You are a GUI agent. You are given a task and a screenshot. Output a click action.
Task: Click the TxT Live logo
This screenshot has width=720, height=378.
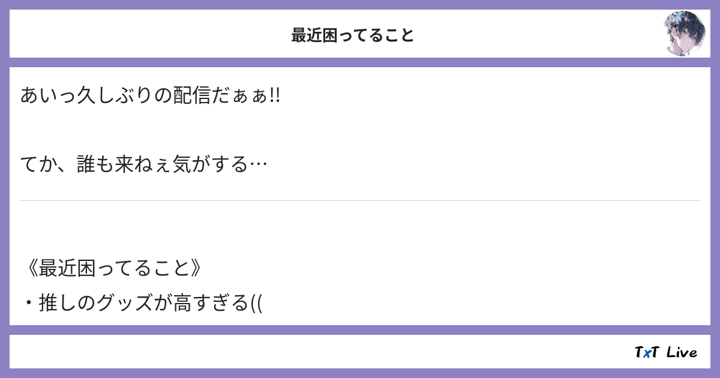coord(665,352)
